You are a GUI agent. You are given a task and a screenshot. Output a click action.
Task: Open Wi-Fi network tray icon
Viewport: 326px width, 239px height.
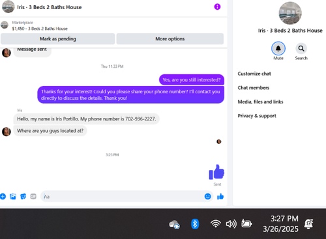(215, 224)
